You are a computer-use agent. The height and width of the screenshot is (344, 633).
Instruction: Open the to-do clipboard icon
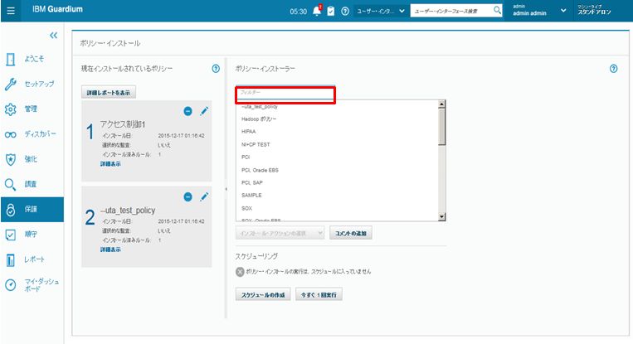tap(331, 11)
